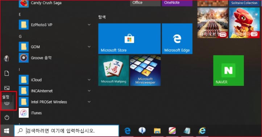This screenshot has width=262, height=137.
Task: Open the Microsoft Store tile
Action: coord(129,38)
